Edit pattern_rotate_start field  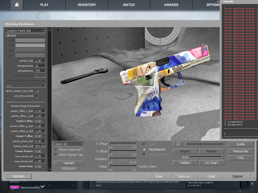[40, 141]
